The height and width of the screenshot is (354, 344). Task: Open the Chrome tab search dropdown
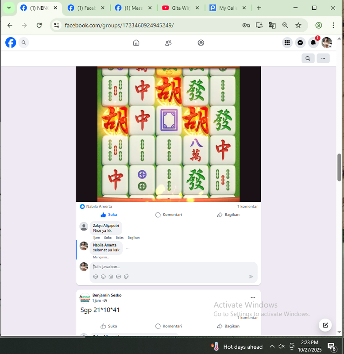(9, 8)
